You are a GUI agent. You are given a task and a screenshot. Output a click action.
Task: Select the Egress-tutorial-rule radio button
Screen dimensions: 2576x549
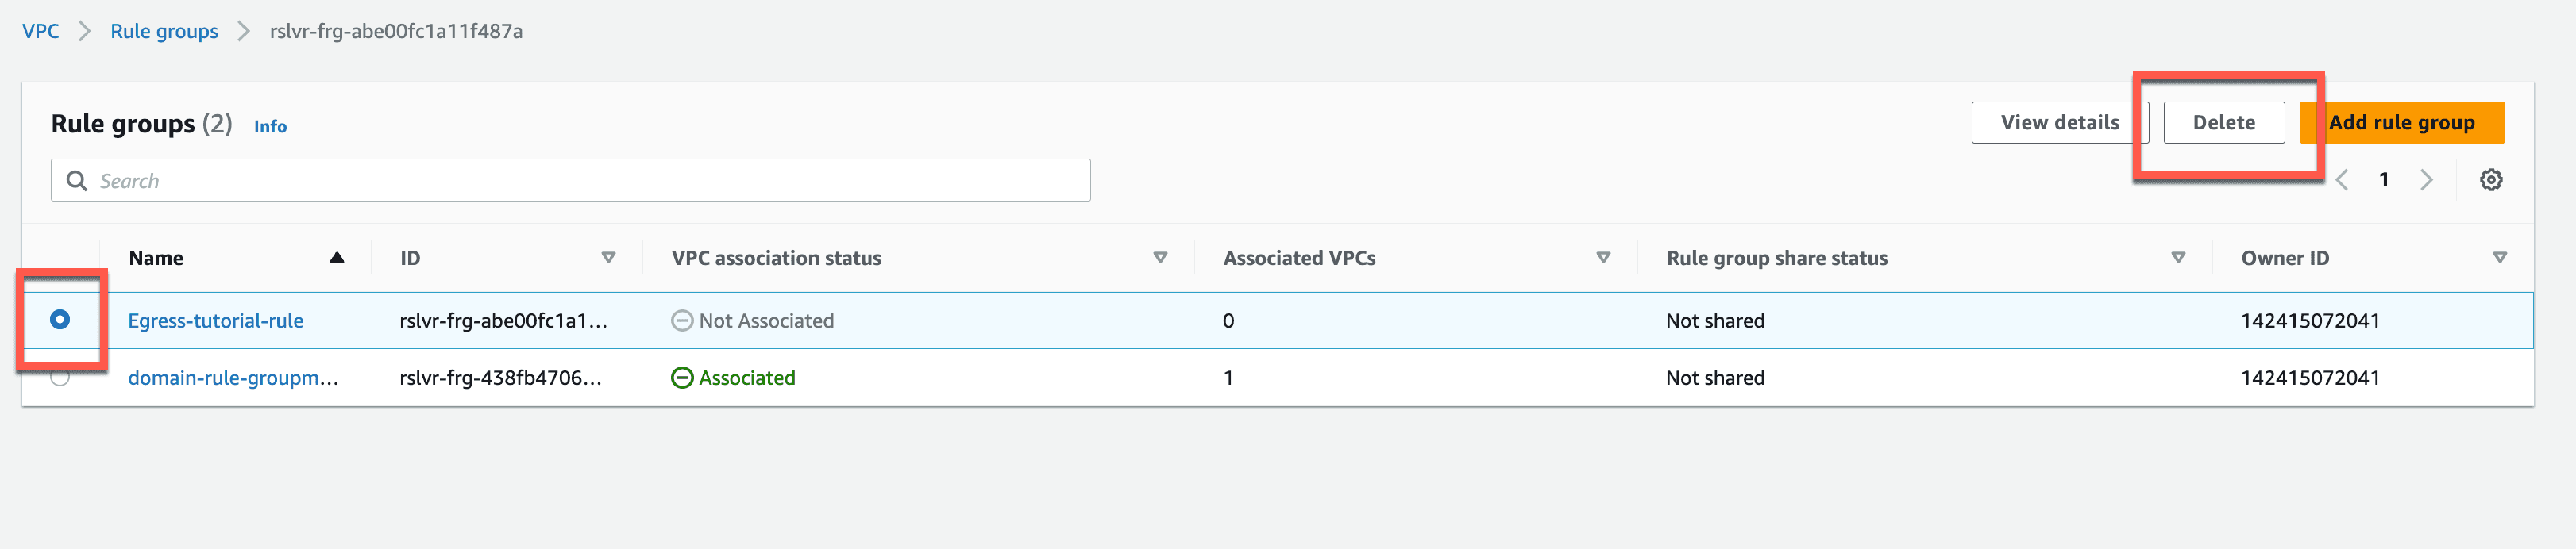60,320
